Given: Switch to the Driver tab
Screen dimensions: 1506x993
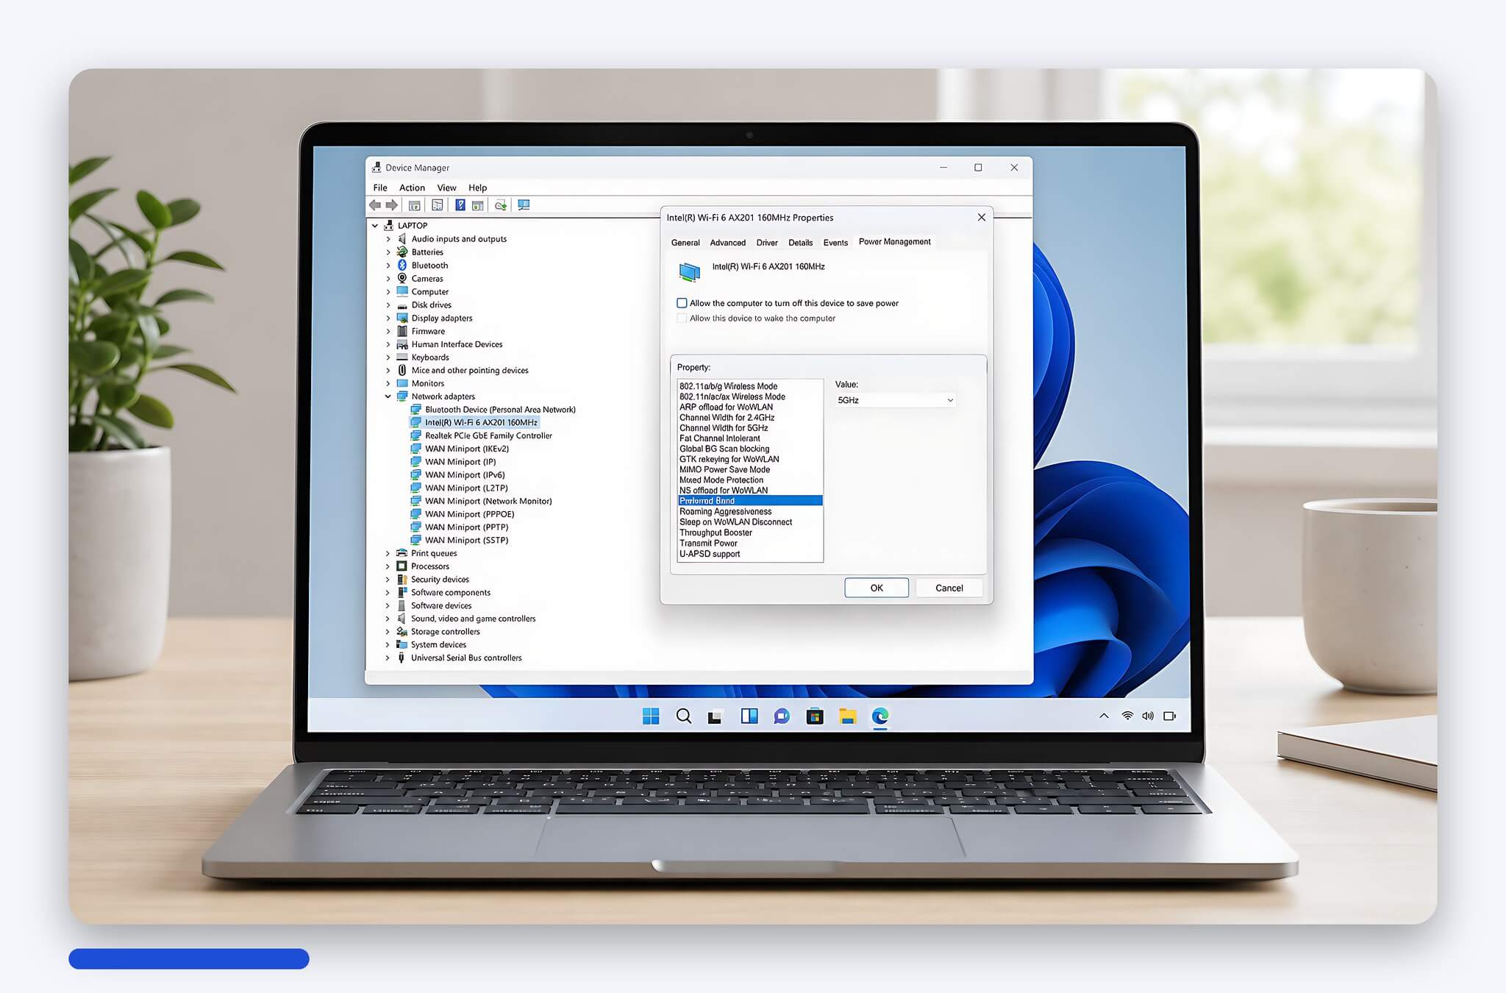Looking at the screenshot, I should [767, 243].
